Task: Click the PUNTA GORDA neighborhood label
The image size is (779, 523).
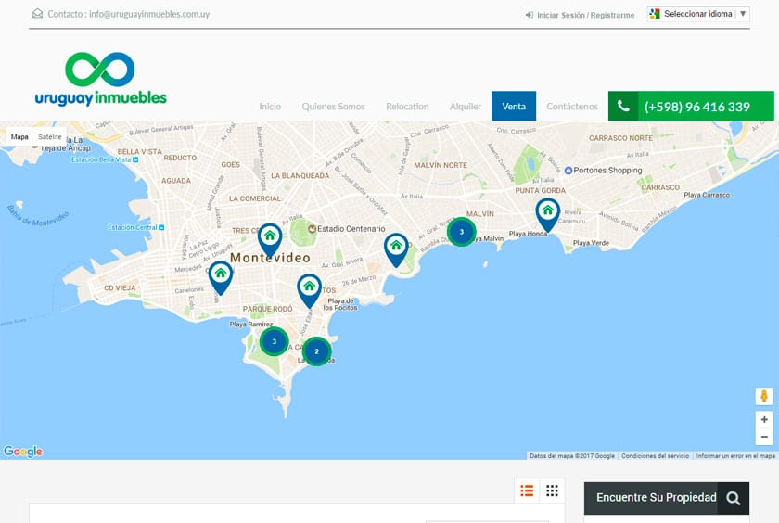Action: [540, 191]
